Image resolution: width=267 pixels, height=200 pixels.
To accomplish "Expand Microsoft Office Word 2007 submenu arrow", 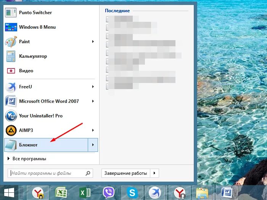I will [93, 101].
